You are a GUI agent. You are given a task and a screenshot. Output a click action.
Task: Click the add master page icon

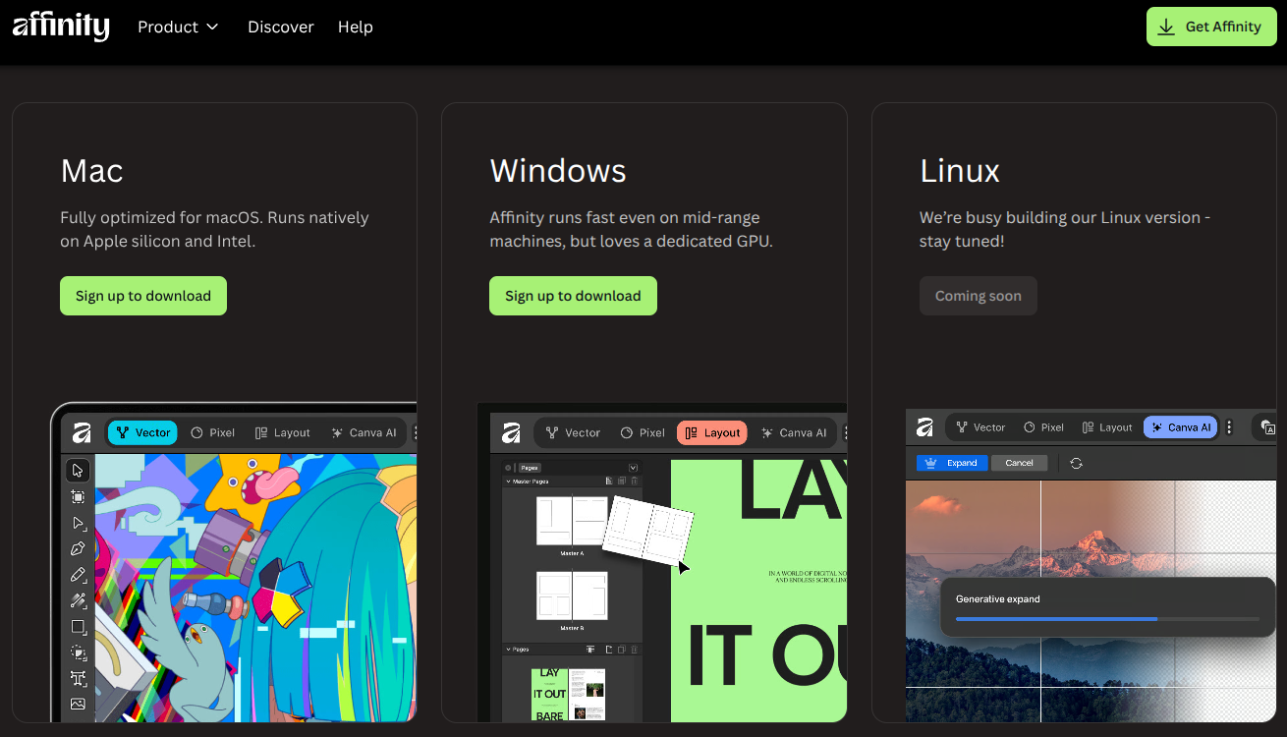click(x=609, y=482)
